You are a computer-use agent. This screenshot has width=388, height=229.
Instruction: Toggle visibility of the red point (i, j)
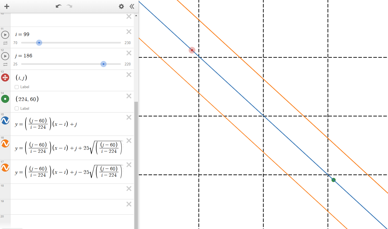coord(5,77)
